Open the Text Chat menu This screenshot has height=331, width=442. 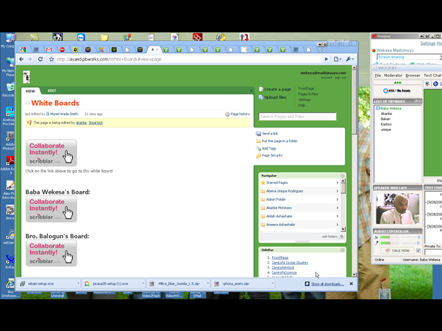(432, 75)
